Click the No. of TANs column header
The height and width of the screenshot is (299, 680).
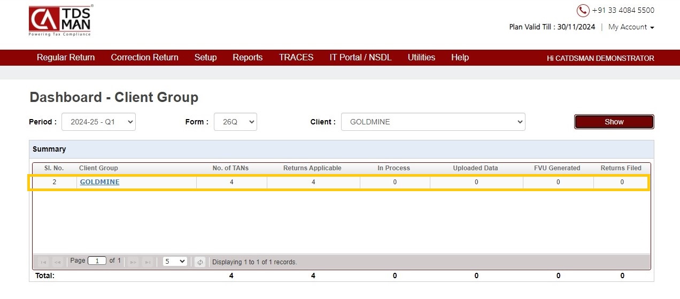tap(230, 168)
